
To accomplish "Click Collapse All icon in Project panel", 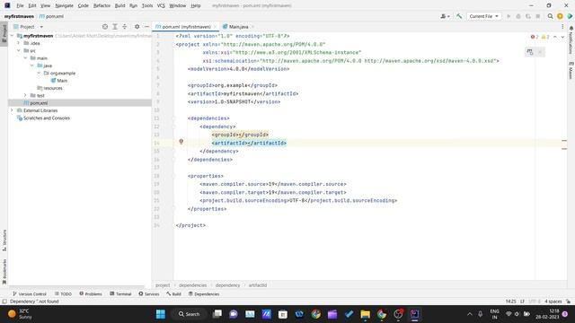I will click(x=125, y=27).
